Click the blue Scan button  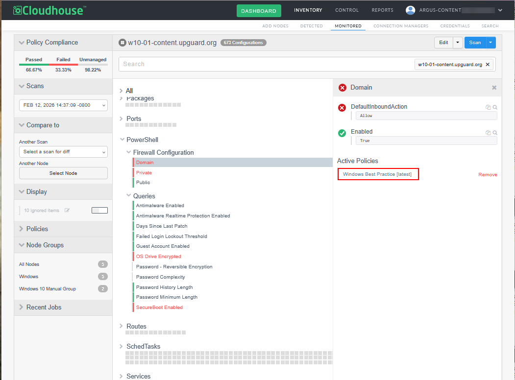click(475, 43)
